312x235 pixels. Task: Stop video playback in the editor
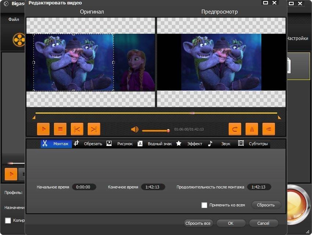[60, 129]
